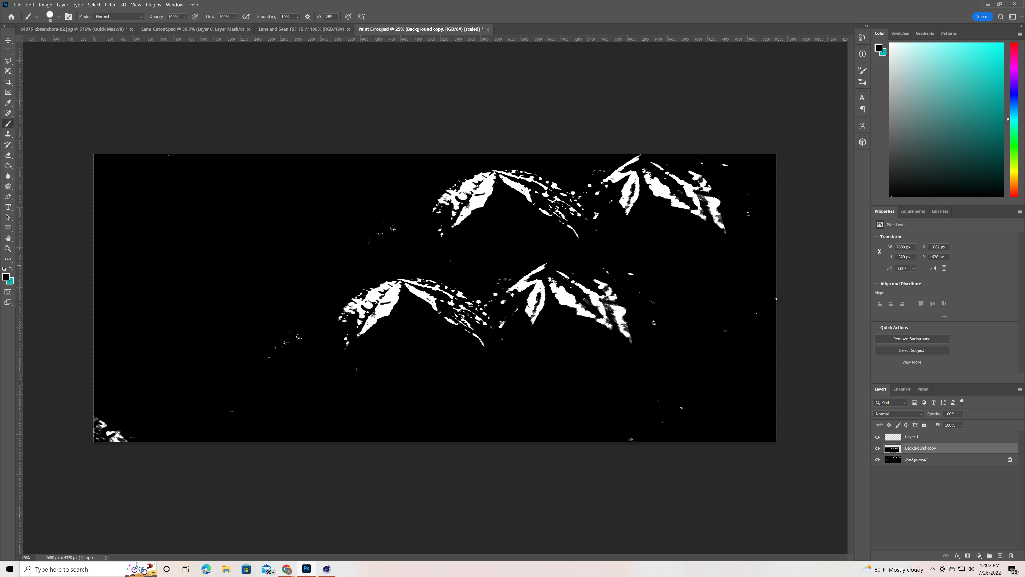
Task: Open the Filter menu
Action: (x=110, y=5)
